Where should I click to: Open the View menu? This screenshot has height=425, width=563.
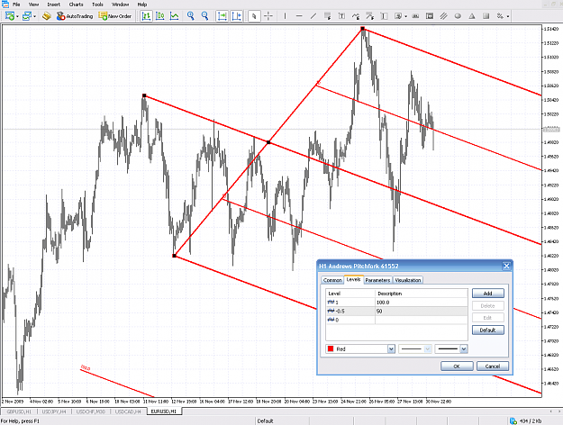[x=33, y=5]
